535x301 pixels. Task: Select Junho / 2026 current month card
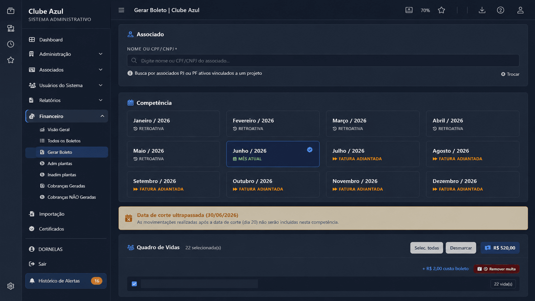pyautogui.click(x=273, y=154)
